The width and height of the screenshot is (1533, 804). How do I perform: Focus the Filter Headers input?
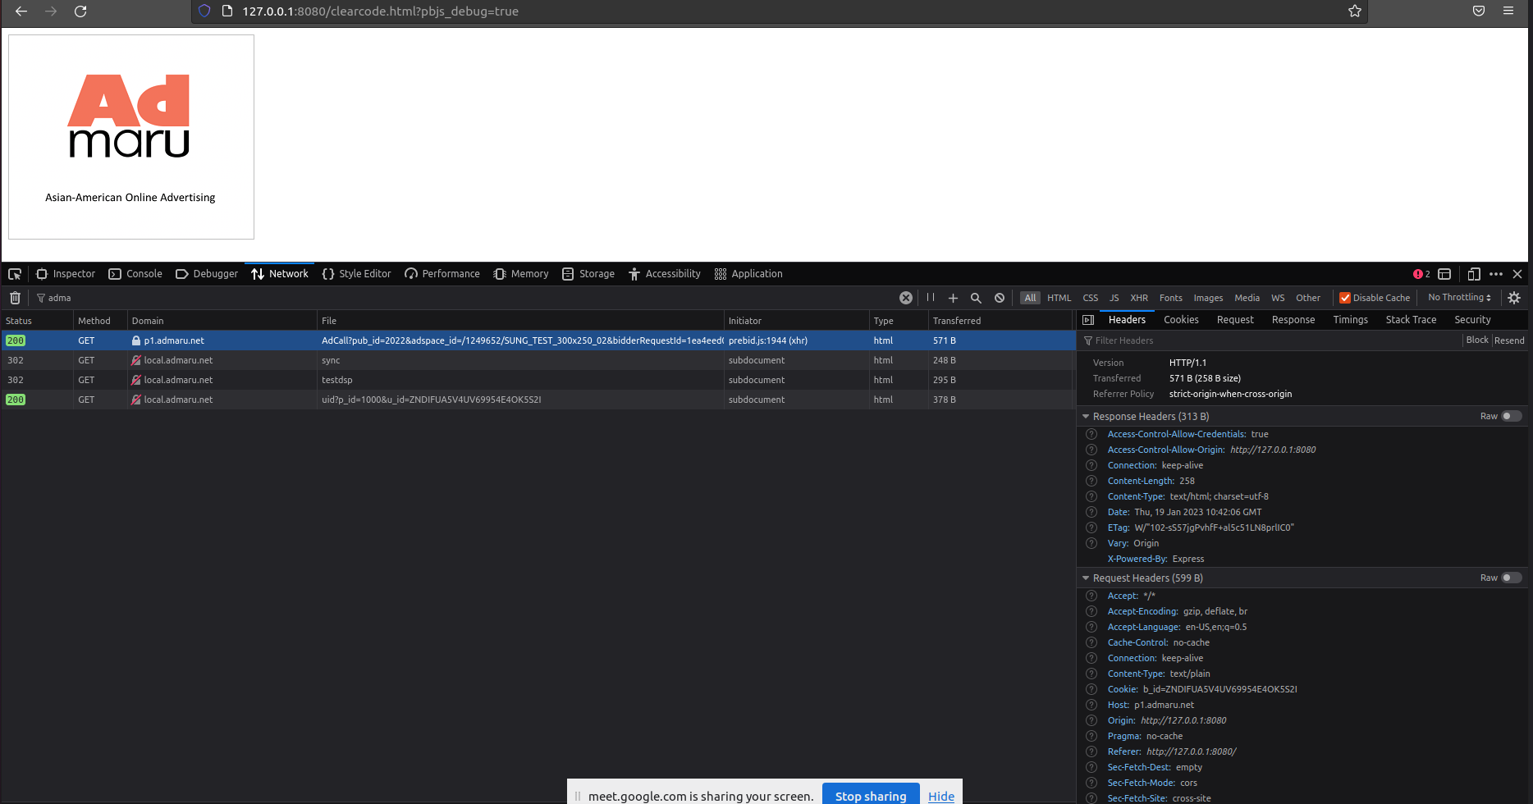point(1270,340)
